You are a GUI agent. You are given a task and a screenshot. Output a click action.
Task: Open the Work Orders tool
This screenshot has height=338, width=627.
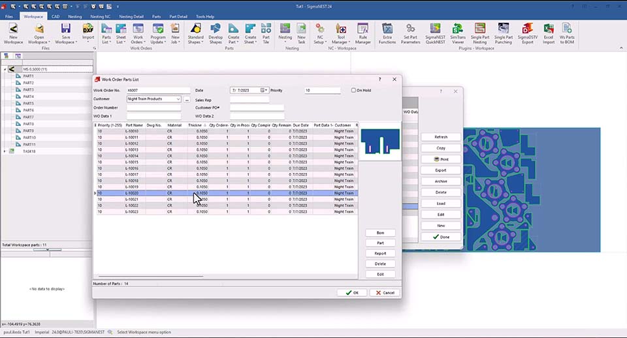138,33
